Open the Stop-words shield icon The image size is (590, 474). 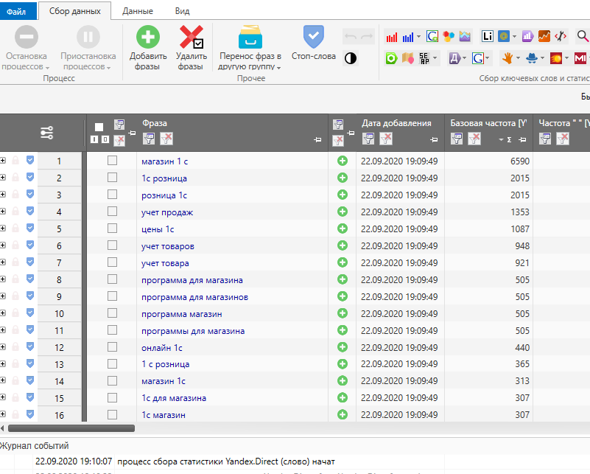[313, 37]
